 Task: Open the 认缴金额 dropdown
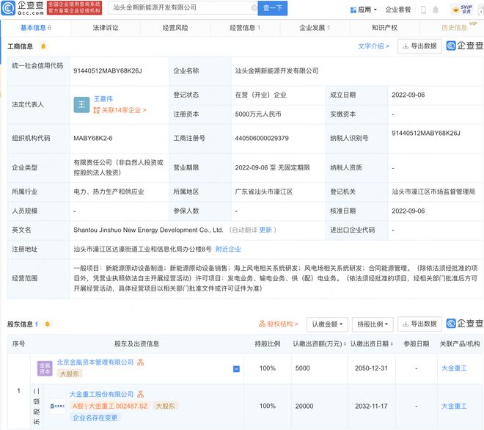pyautogui.click(x=327, y=324)
